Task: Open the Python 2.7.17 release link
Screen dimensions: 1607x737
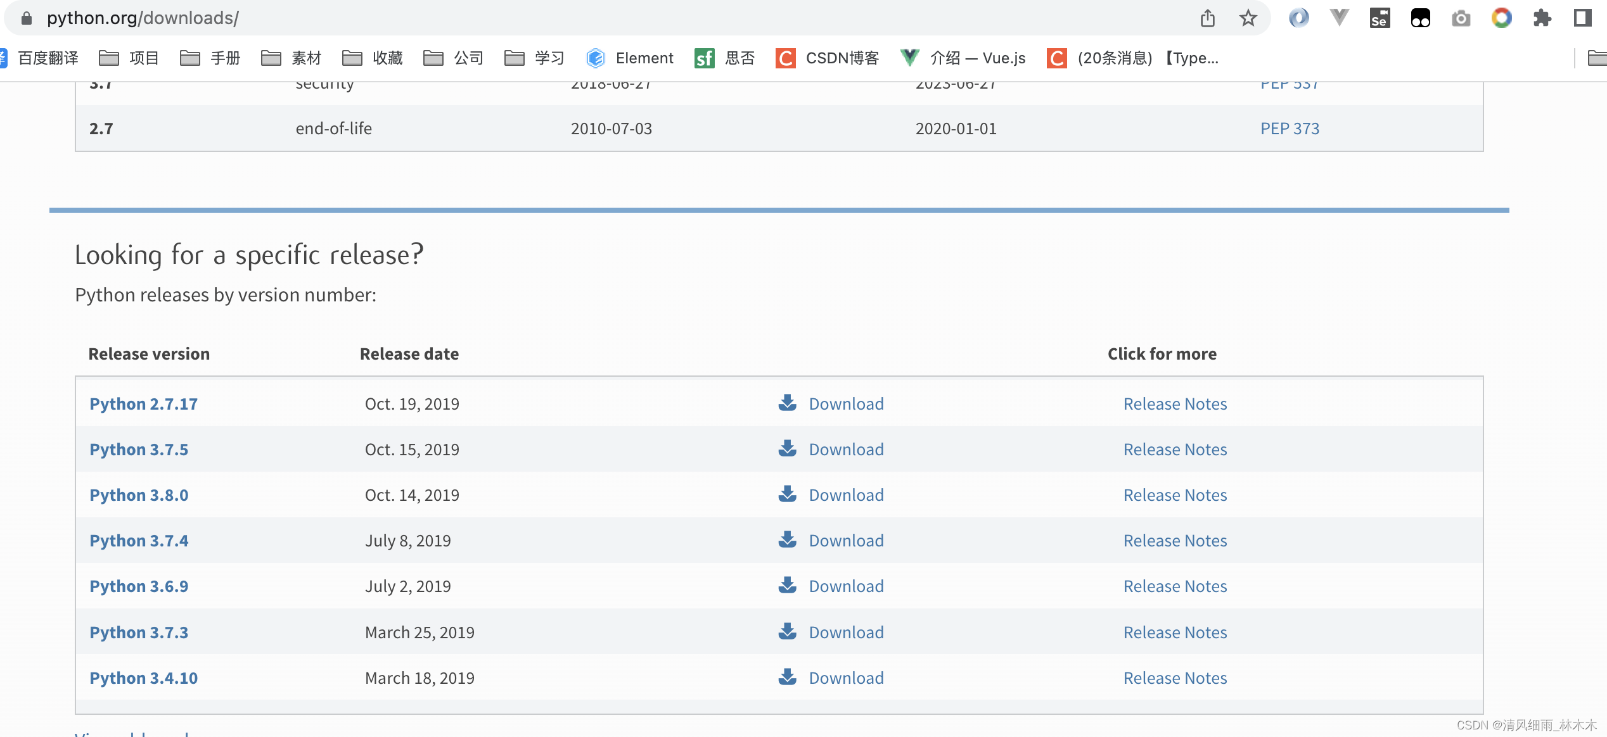Action: coord(143,404)
